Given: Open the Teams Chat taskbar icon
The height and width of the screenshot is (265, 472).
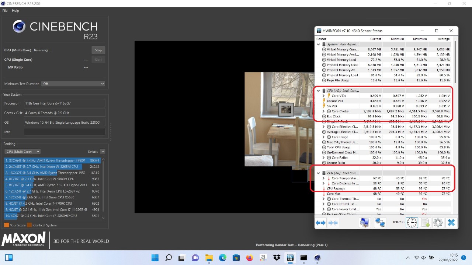Looking at the screenshot, I should pyautogui.click(x=196, y=257).
